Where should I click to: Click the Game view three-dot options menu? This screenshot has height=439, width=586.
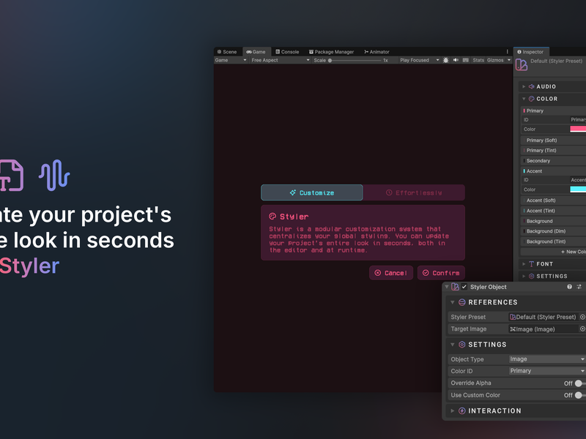pyautogui.click(x=507, y=52)
